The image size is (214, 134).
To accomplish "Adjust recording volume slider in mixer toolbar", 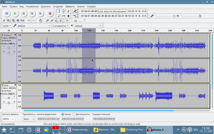I will coord(165,16).
